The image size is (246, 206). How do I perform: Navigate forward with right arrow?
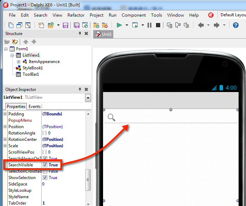click(217, 25)
